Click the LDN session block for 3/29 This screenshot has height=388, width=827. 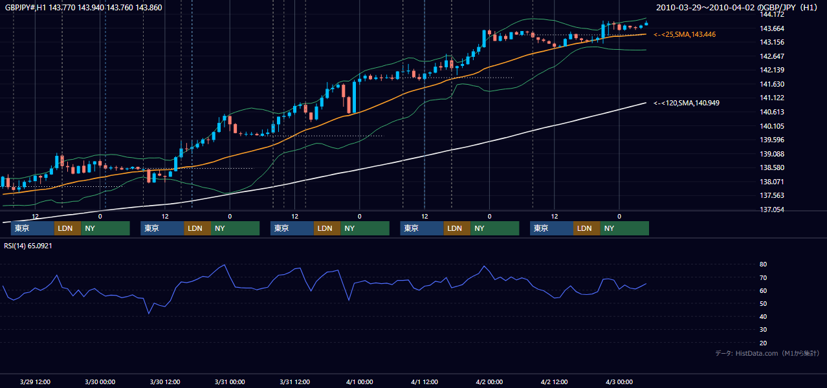tap(67, 228)
